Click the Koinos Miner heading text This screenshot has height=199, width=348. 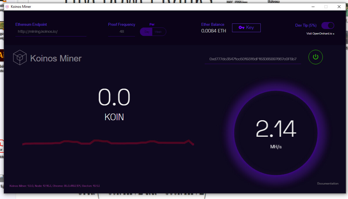click(x=56, y=59)
